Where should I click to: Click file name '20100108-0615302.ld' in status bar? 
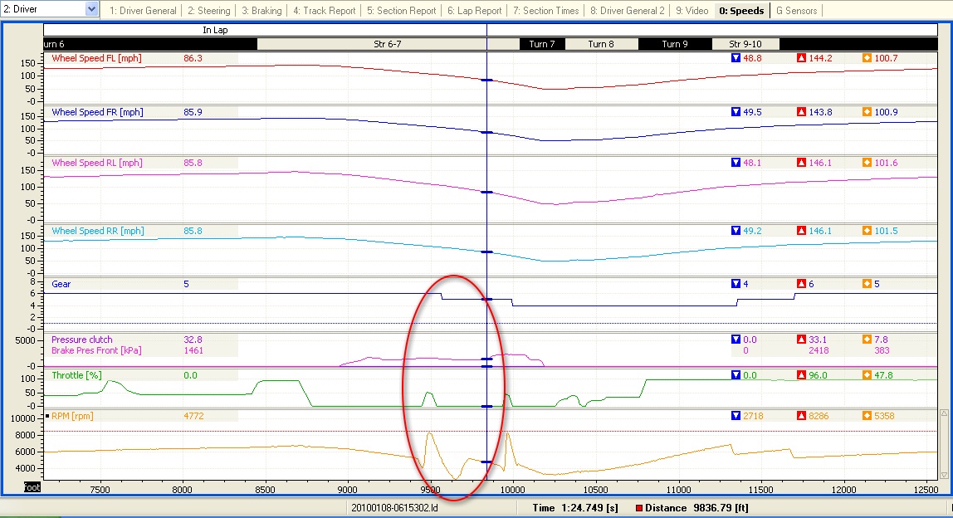(394, 508)
